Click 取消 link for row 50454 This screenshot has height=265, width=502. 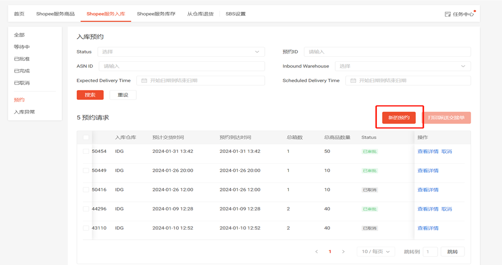(x=446, y=152)
